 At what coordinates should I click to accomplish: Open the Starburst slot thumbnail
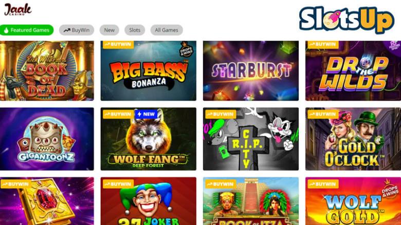tap(251, 71)
